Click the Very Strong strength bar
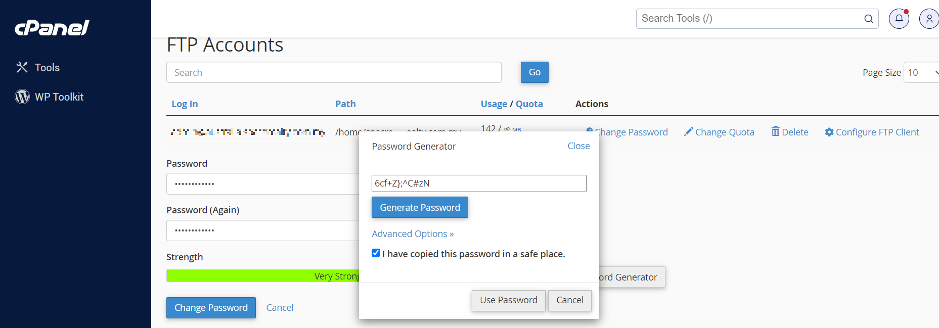The image size is (939, 328). tap(262, 276)
